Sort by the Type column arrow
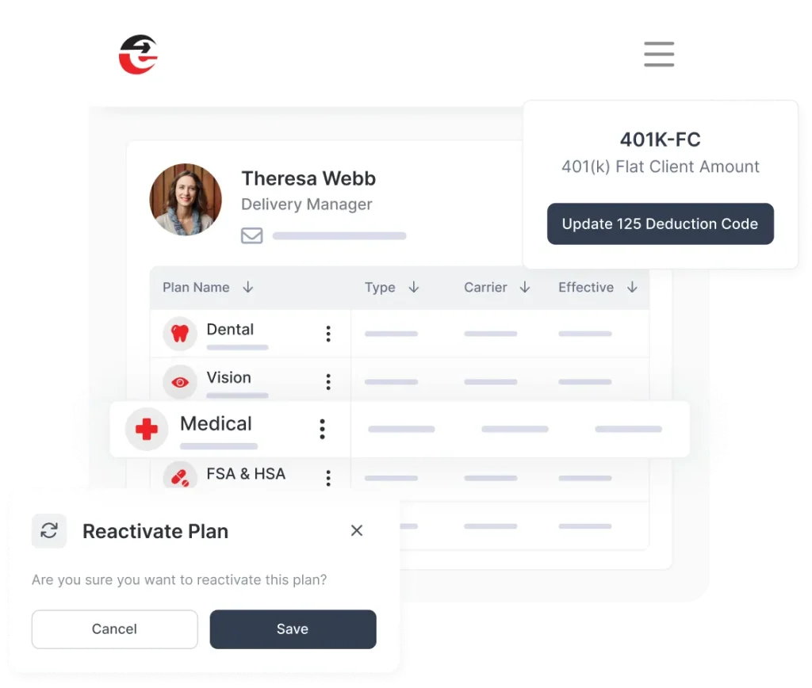The width and height of the screenshot is (812, 688). [413, 287]
